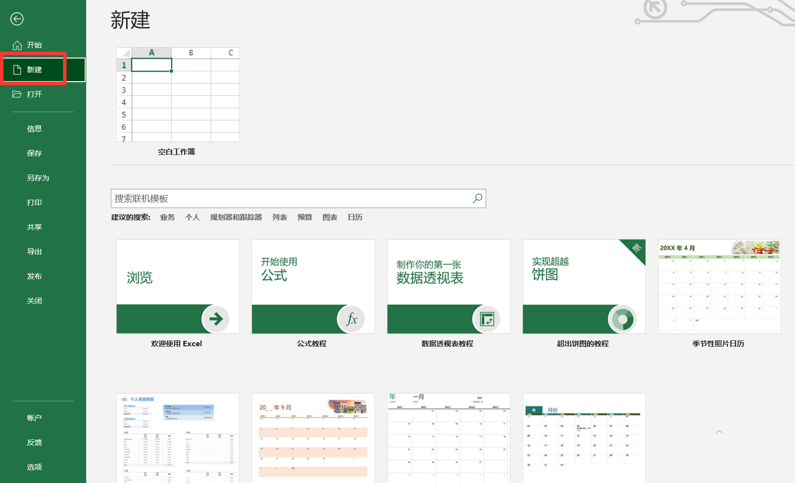The width and height of the screenshot is (795, 483).
Task: Open the 欢迎使用 Excel template
Action: (178, 286)
